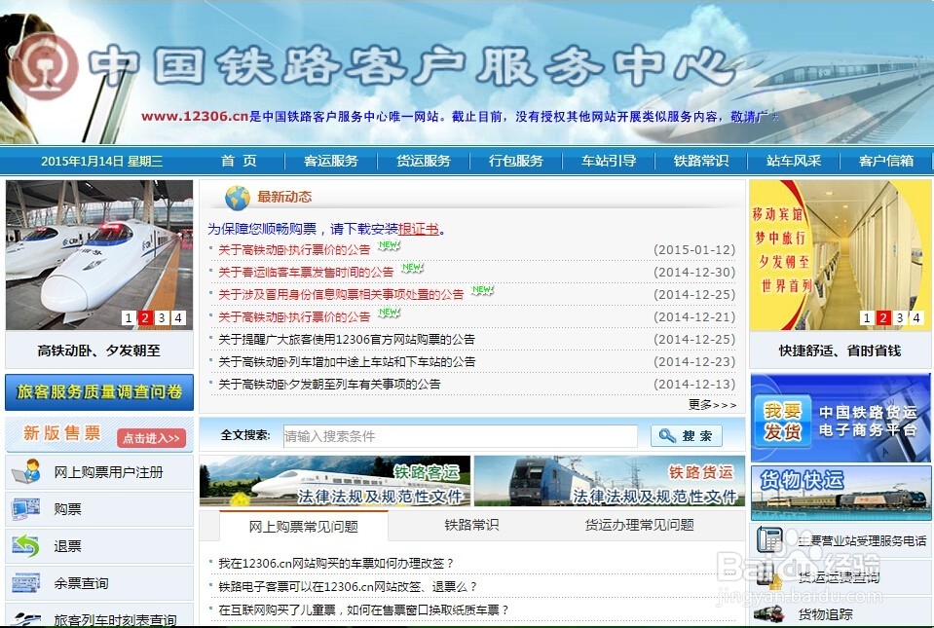The image size is (934, 628).
Task: Click the high-speed train slideshow photo
Action: click(x=99, y=255)
